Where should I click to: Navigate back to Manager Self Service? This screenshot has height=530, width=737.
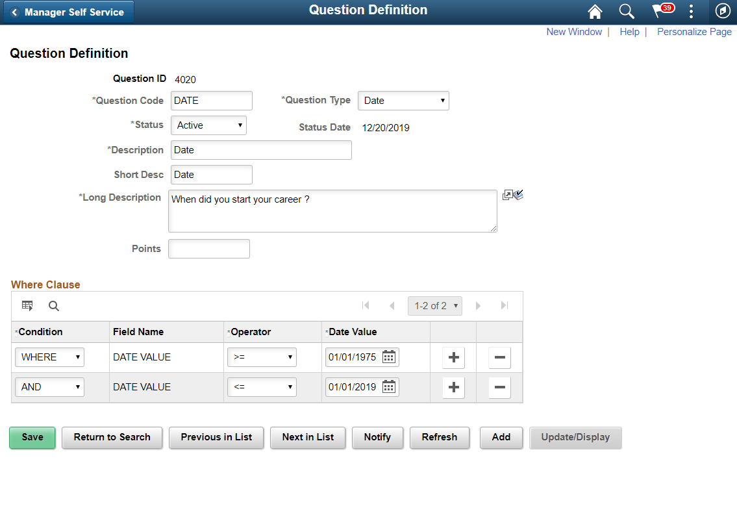(x=68, y=11)
